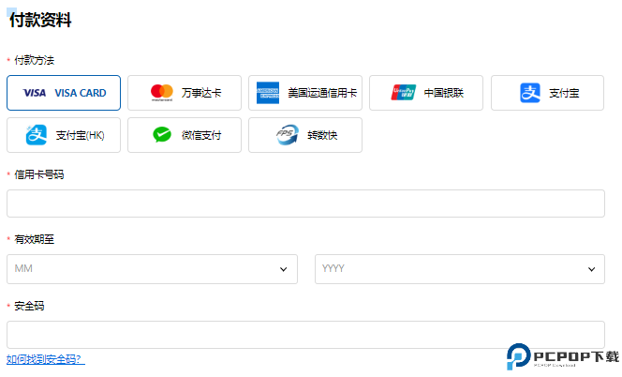Click the Visa logo icon

pos(35,93)
